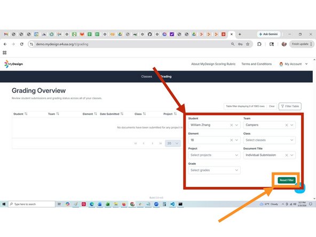Open site information icon in address bar
The height and width of the screenshot is (237, 316).
click(x=31, y=44)
